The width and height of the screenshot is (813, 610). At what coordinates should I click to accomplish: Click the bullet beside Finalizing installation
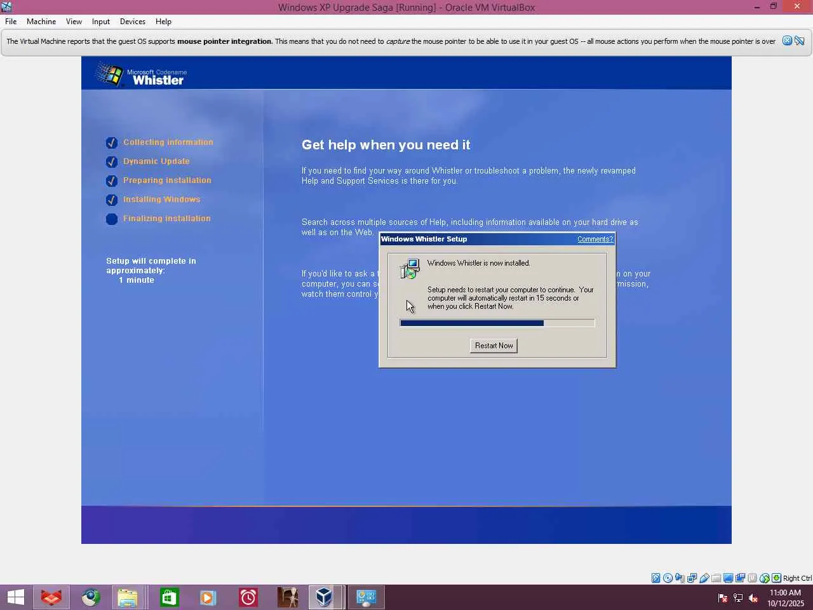click(112, 219)
